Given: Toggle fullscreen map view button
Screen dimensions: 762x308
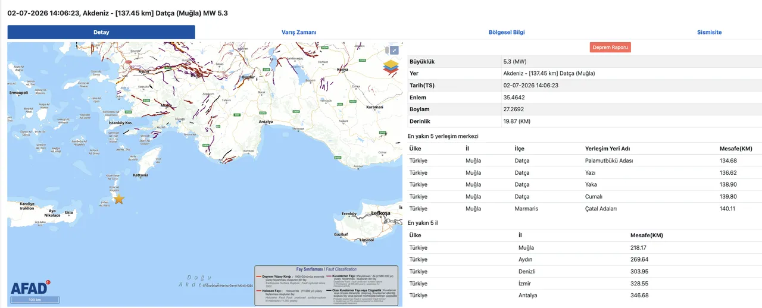Looking at the screenshot, I should (x=393, y=50).
